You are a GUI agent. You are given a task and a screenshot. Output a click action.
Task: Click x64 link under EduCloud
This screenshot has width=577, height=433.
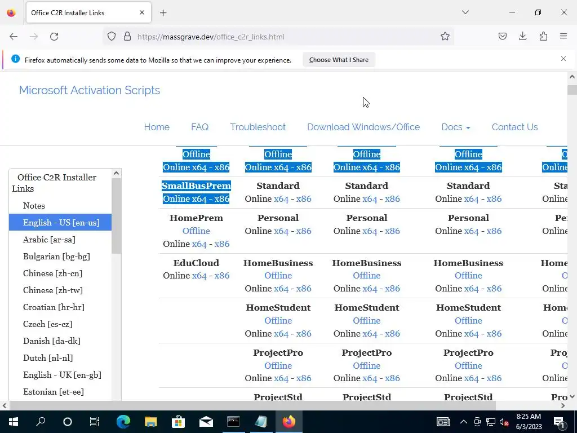pos(199,275)
